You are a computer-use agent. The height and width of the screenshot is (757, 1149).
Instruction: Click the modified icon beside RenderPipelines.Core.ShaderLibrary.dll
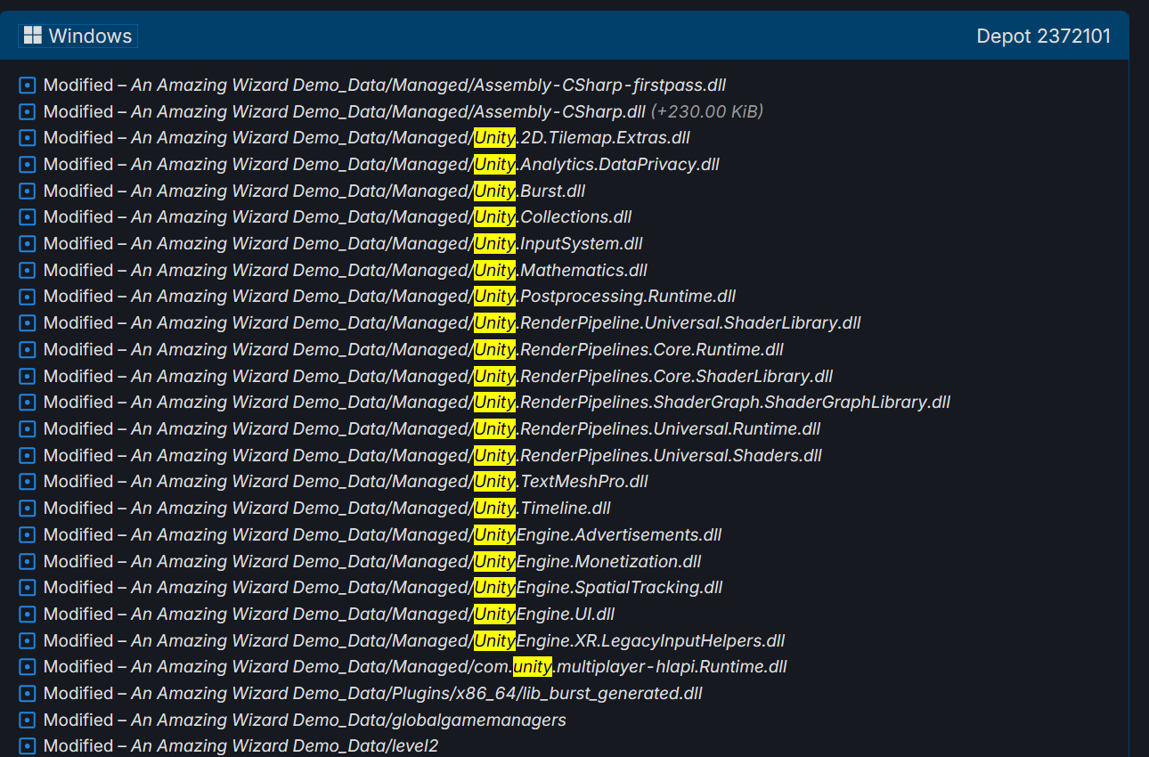(27, 377)
